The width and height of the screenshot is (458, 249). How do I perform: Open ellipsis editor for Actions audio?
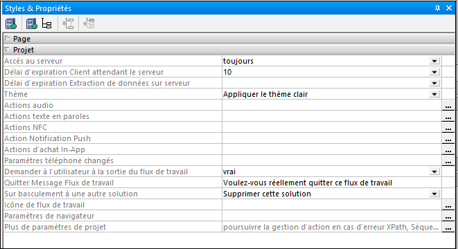[448, 105]
